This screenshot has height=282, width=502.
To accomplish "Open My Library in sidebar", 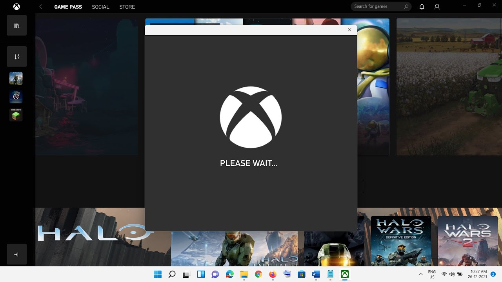I will [x=16, y=25].
